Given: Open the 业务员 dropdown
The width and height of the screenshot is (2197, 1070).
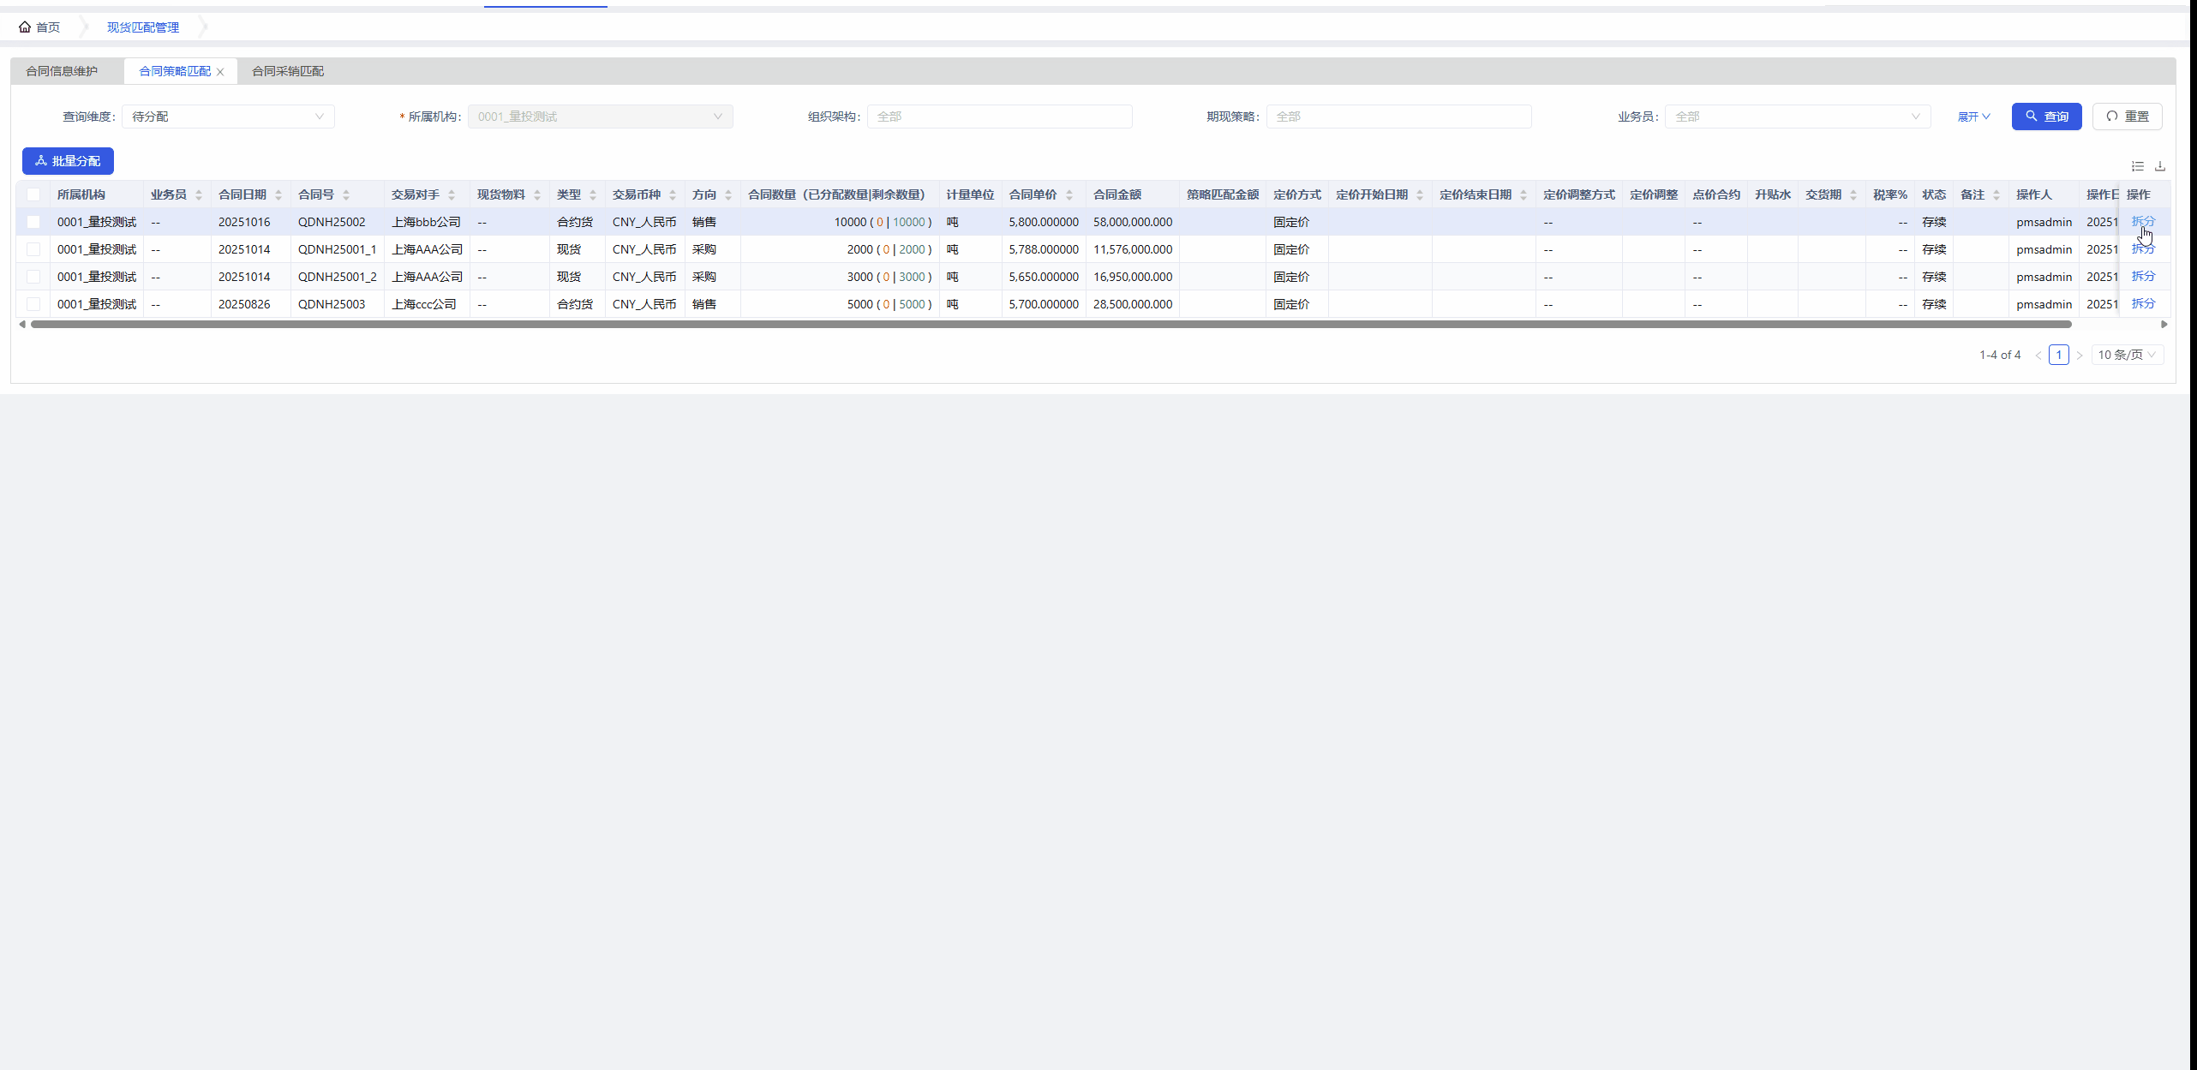Looking at the screenshot, I should [x=1797, y=117].
